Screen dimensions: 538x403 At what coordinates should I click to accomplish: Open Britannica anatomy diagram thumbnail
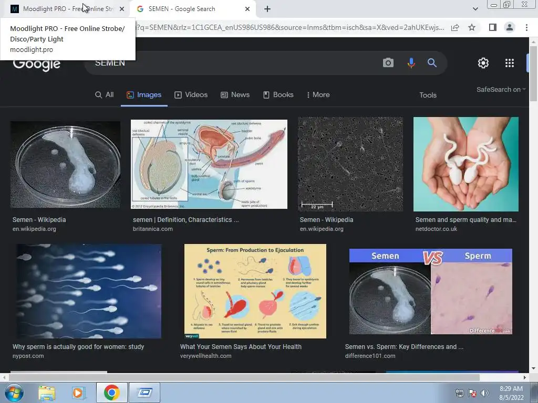pyautogui.click(x=209, y=164)
